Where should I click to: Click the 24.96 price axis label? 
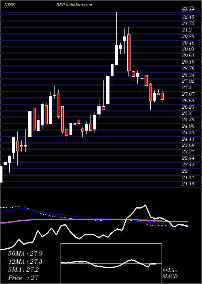[188, 126]
